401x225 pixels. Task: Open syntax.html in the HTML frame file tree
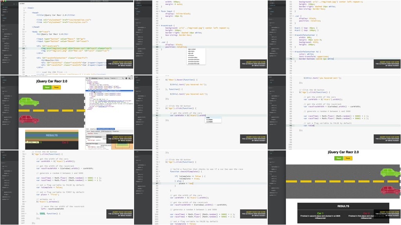pyautogui.click(x=5, y=62)
